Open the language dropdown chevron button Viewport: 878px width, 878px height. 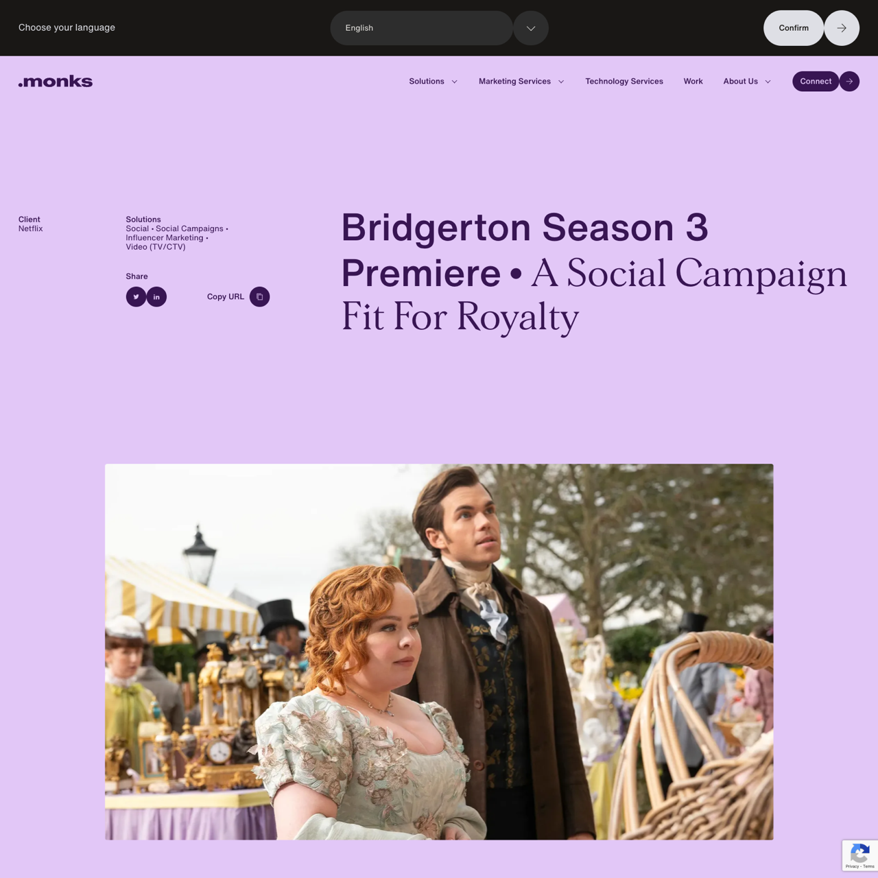[x=531, y=28]
